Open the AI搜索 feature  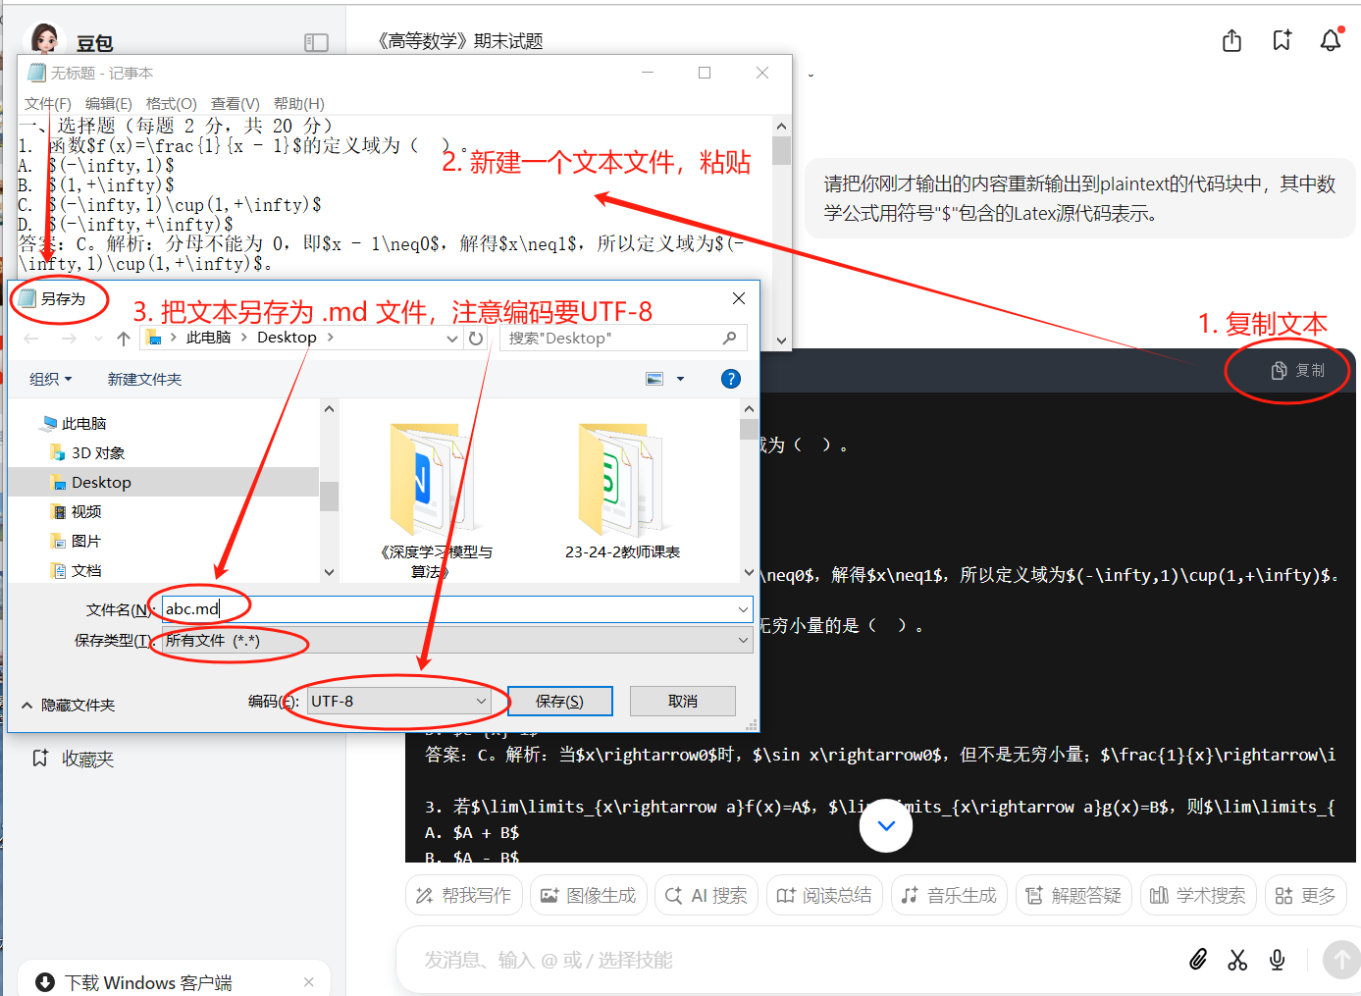(706, 894)
